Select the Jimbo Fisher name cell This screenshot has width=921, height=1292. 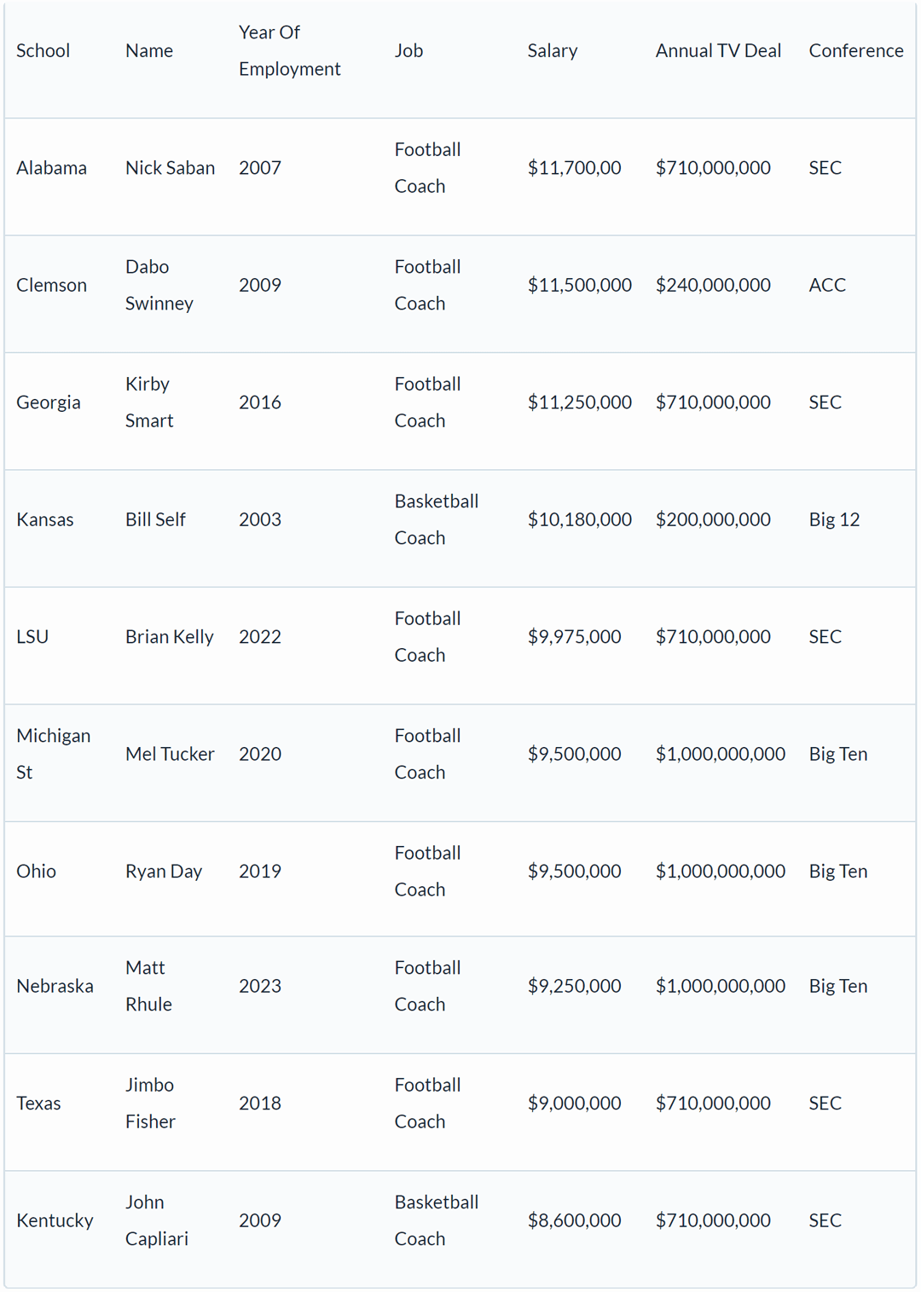[x=150, y=1104]
